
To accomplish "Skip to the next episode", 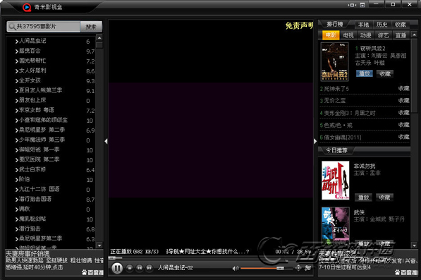I will tap(149, 267).
